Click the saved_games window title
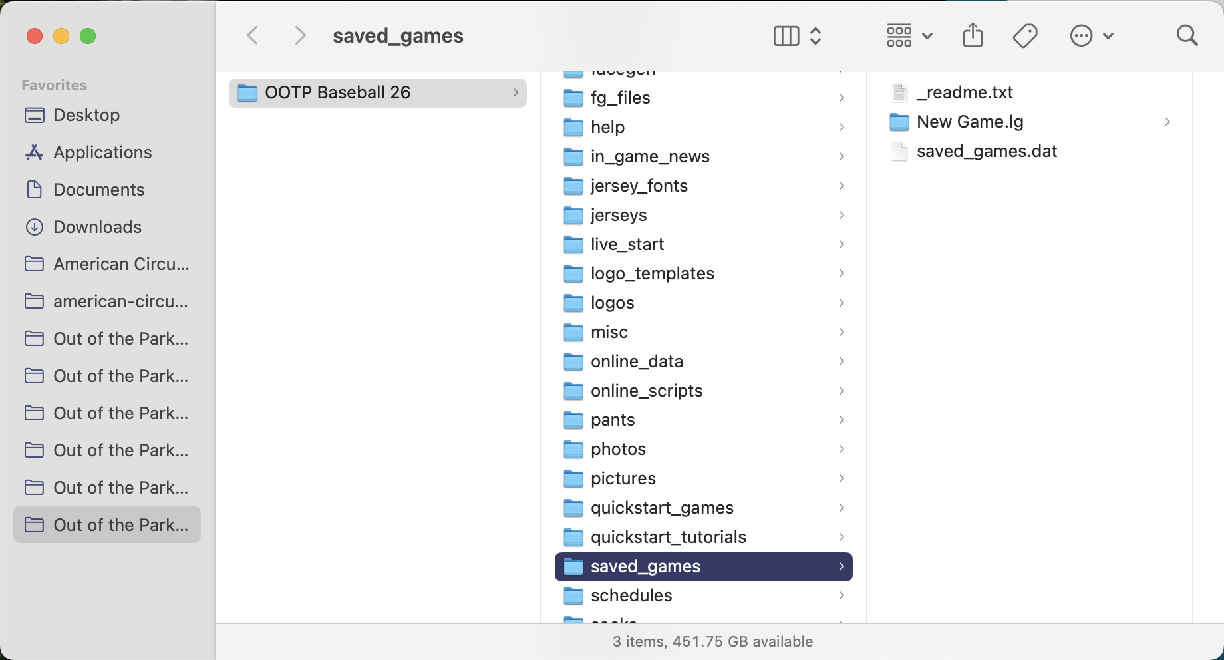Screen dimensions: 1224x660 398,35
